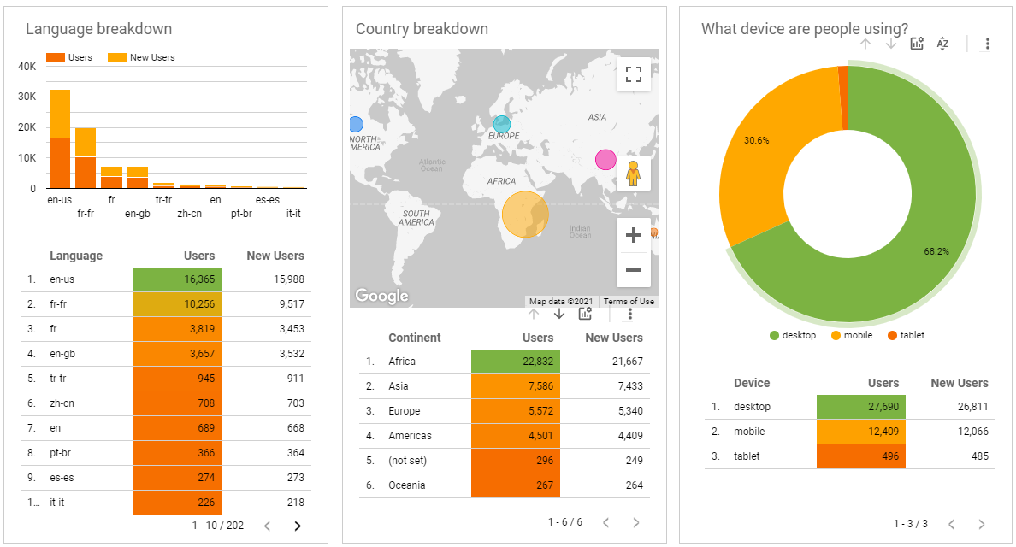1016x547 pixels.
Task: Sort Language table by New Users header
Action: point(275,256)
